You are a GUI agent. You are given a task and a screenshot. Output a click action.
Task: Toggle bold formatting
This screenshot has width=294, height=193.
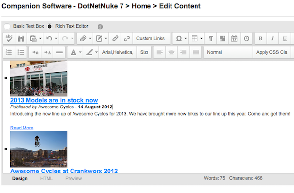[x=261, y=38]
